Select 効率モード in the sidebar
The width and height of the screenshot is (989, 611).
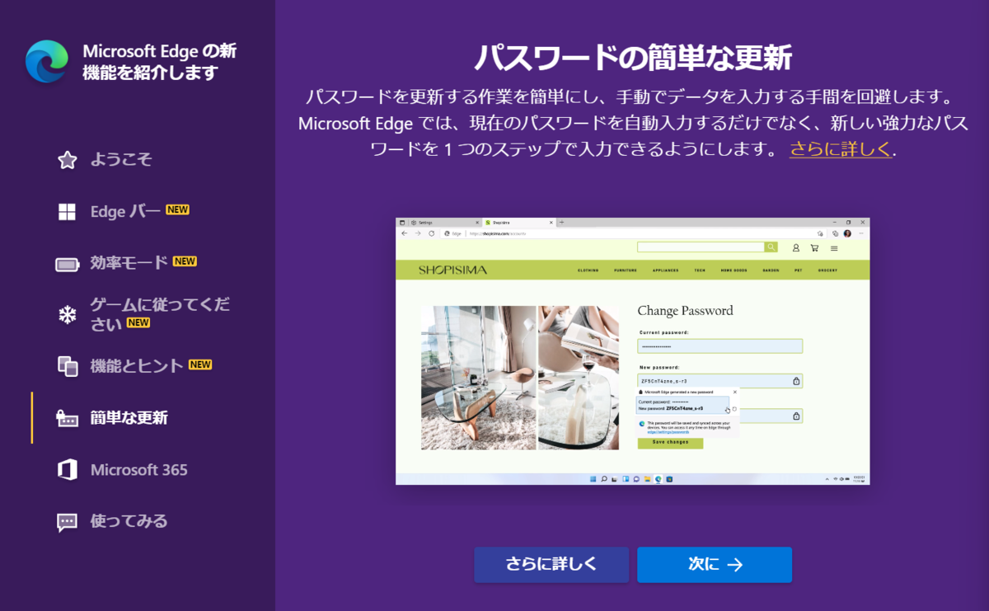(x=129, y=263)
